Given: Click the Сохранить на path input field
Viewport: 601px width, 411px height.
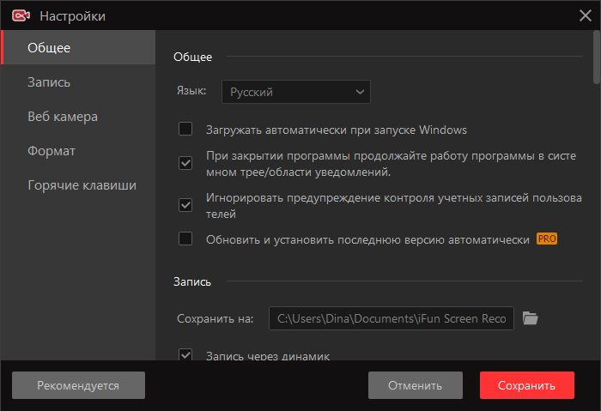Looking at the screenshot, I should (392, 318).
